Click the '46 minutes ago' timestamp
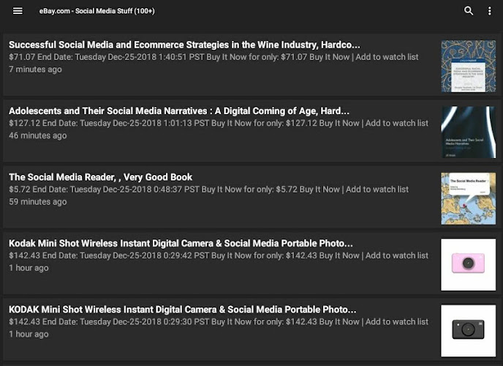 pyautogui.click(x=38, y=135)
